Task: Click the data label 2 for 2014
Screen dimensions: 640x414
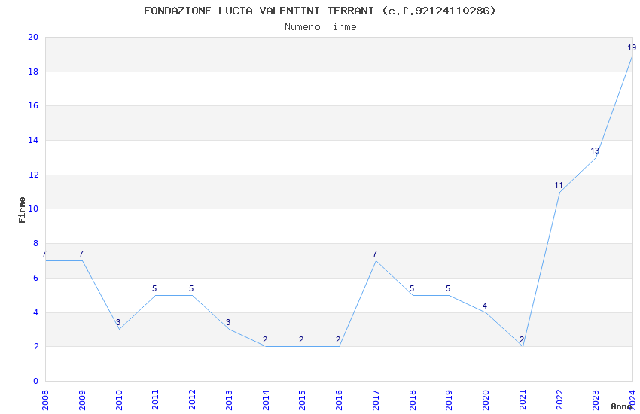Action: click(x=265, y=339)
